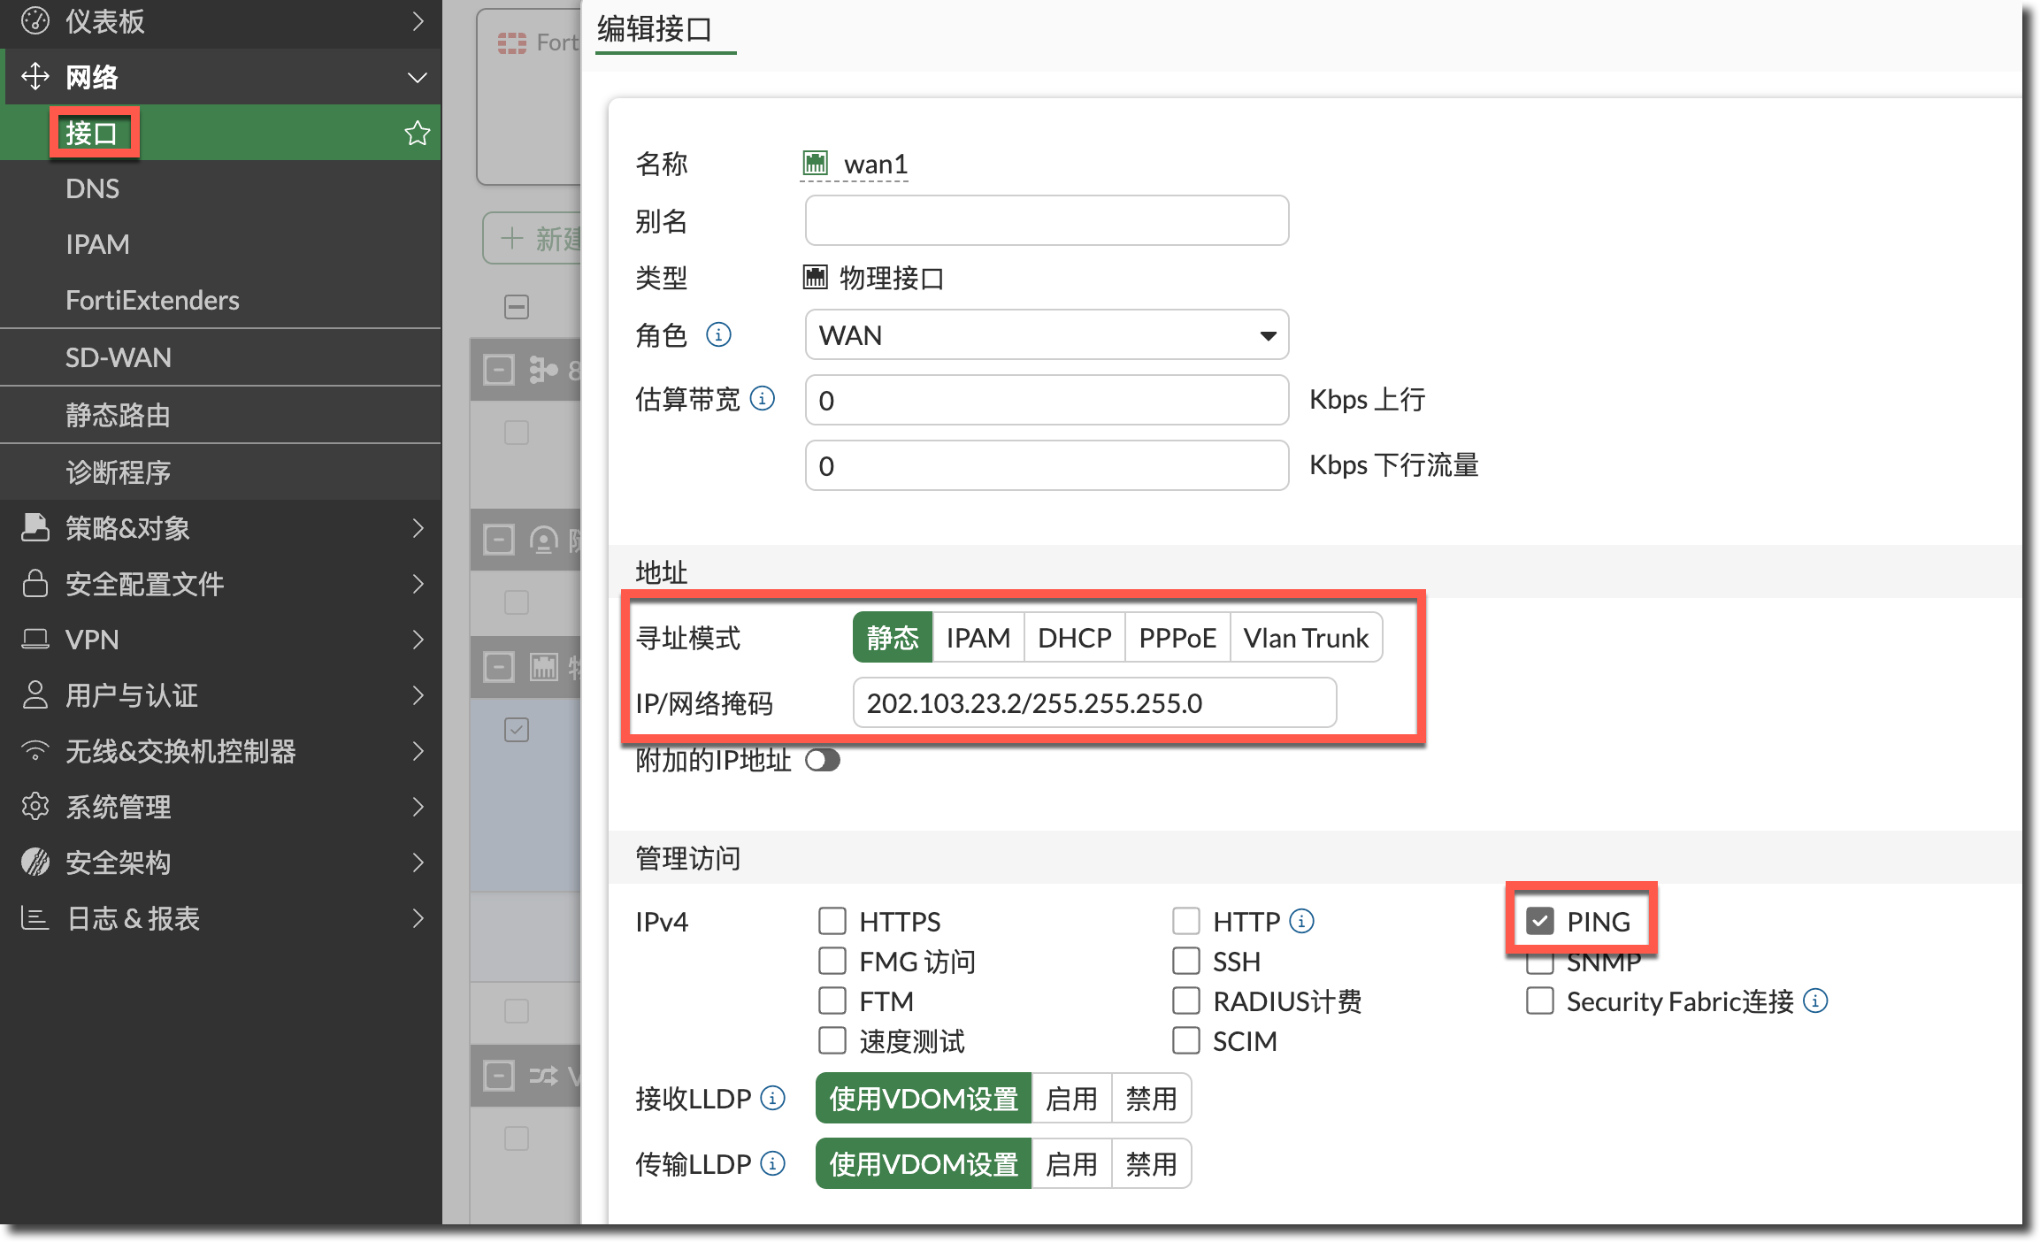Screen dimensions: 2040x1242
Task: Toggle the 附加的IP地址 switch
Action: [x=823, y=761]
